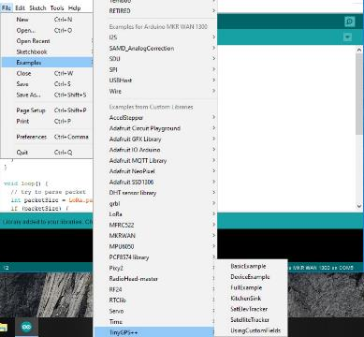Open the File Explorer taskbar icon

(3, 327)
